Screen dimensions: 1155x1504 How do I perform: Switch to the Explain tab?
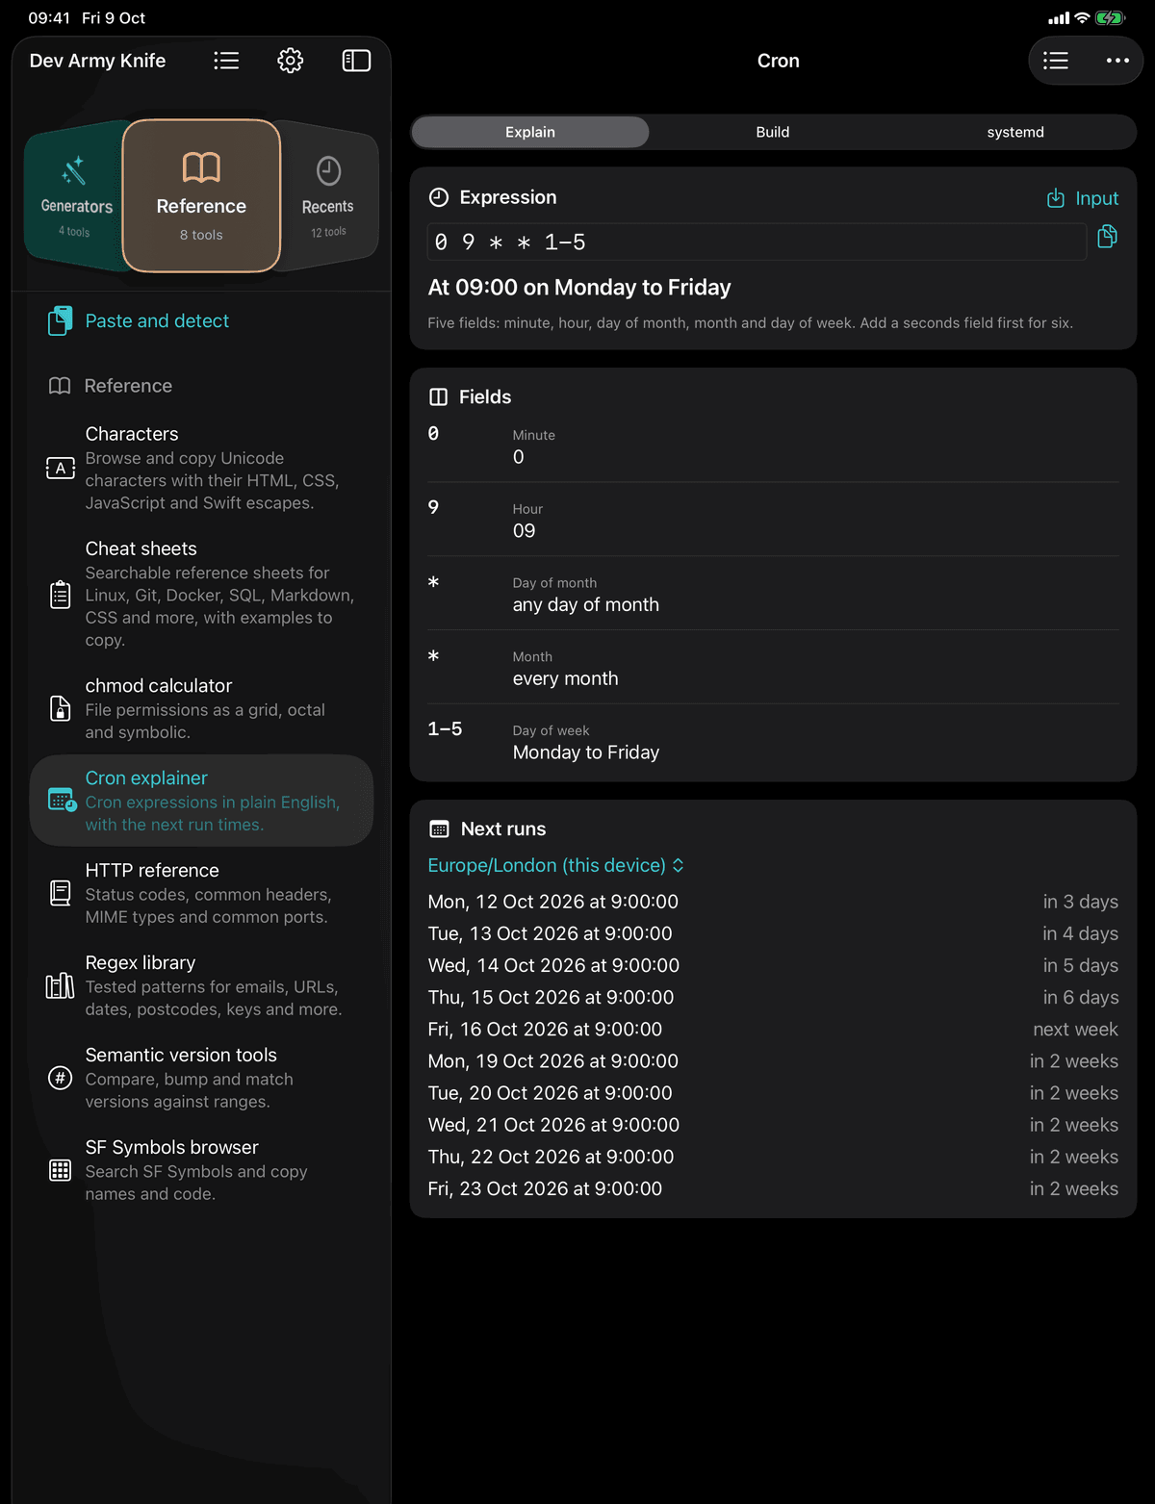[530, 132]
